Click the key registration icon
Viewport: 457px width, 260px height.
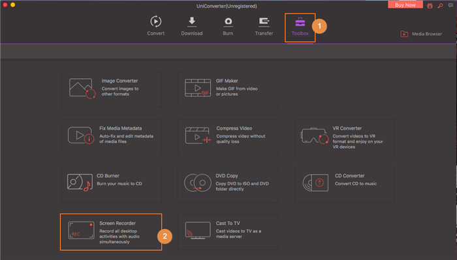click(x=440, y=5)
